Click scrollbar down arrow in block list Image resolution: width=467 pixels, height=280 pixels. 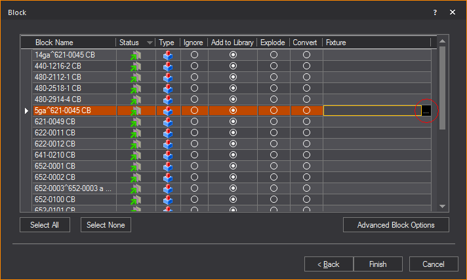click(x=442, y=206)
